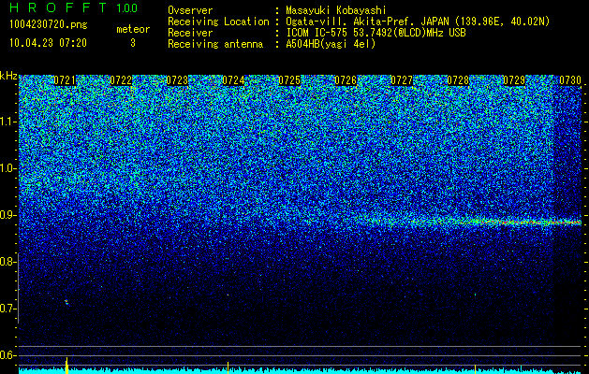The width and height of the screenshot is (589, 374).
Task: Click the 1.0 kHz axis label
Action: click(7, 168)
